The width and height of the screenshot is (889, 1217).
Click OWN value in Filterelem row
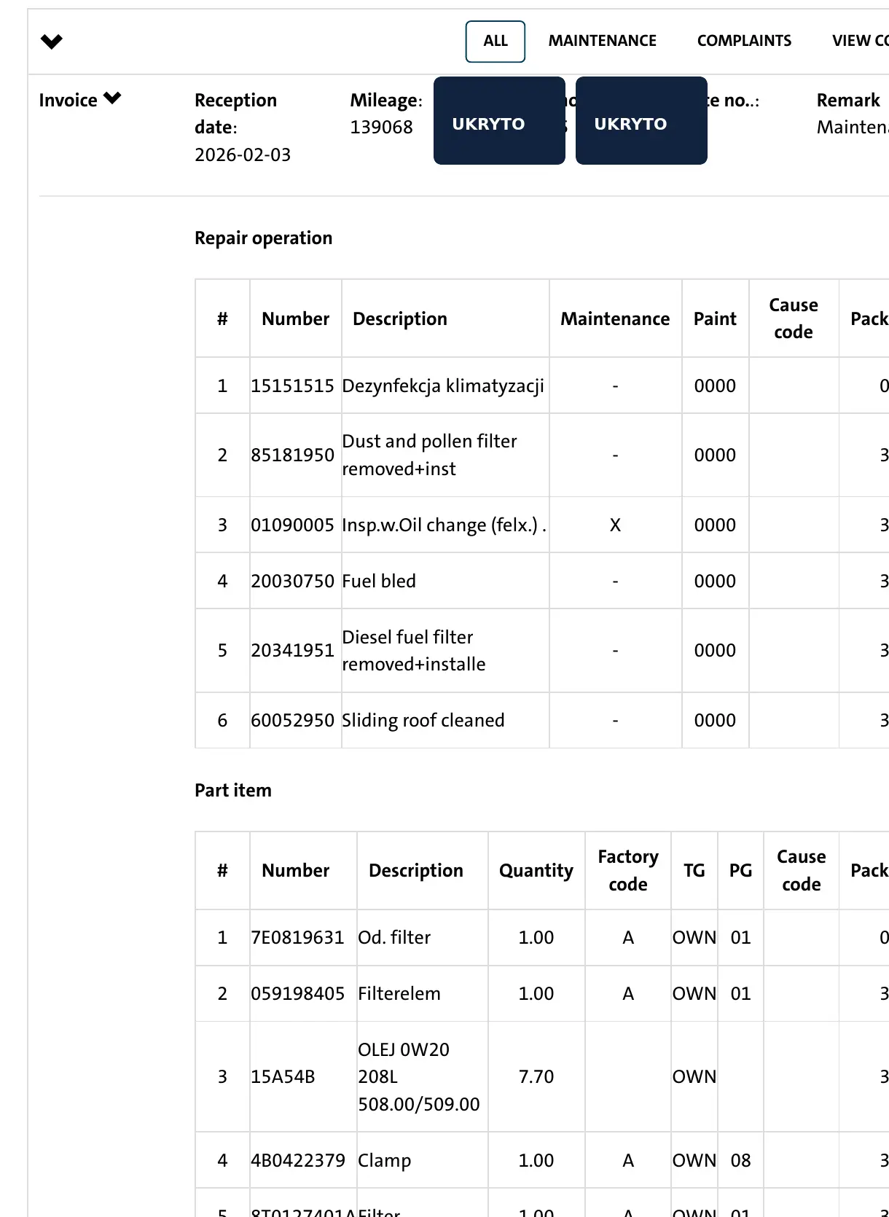click(694, 993)
